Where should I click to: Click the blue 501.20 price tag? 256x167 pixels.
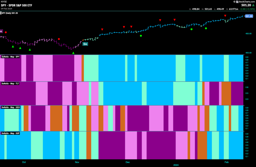tap(249, 16)
